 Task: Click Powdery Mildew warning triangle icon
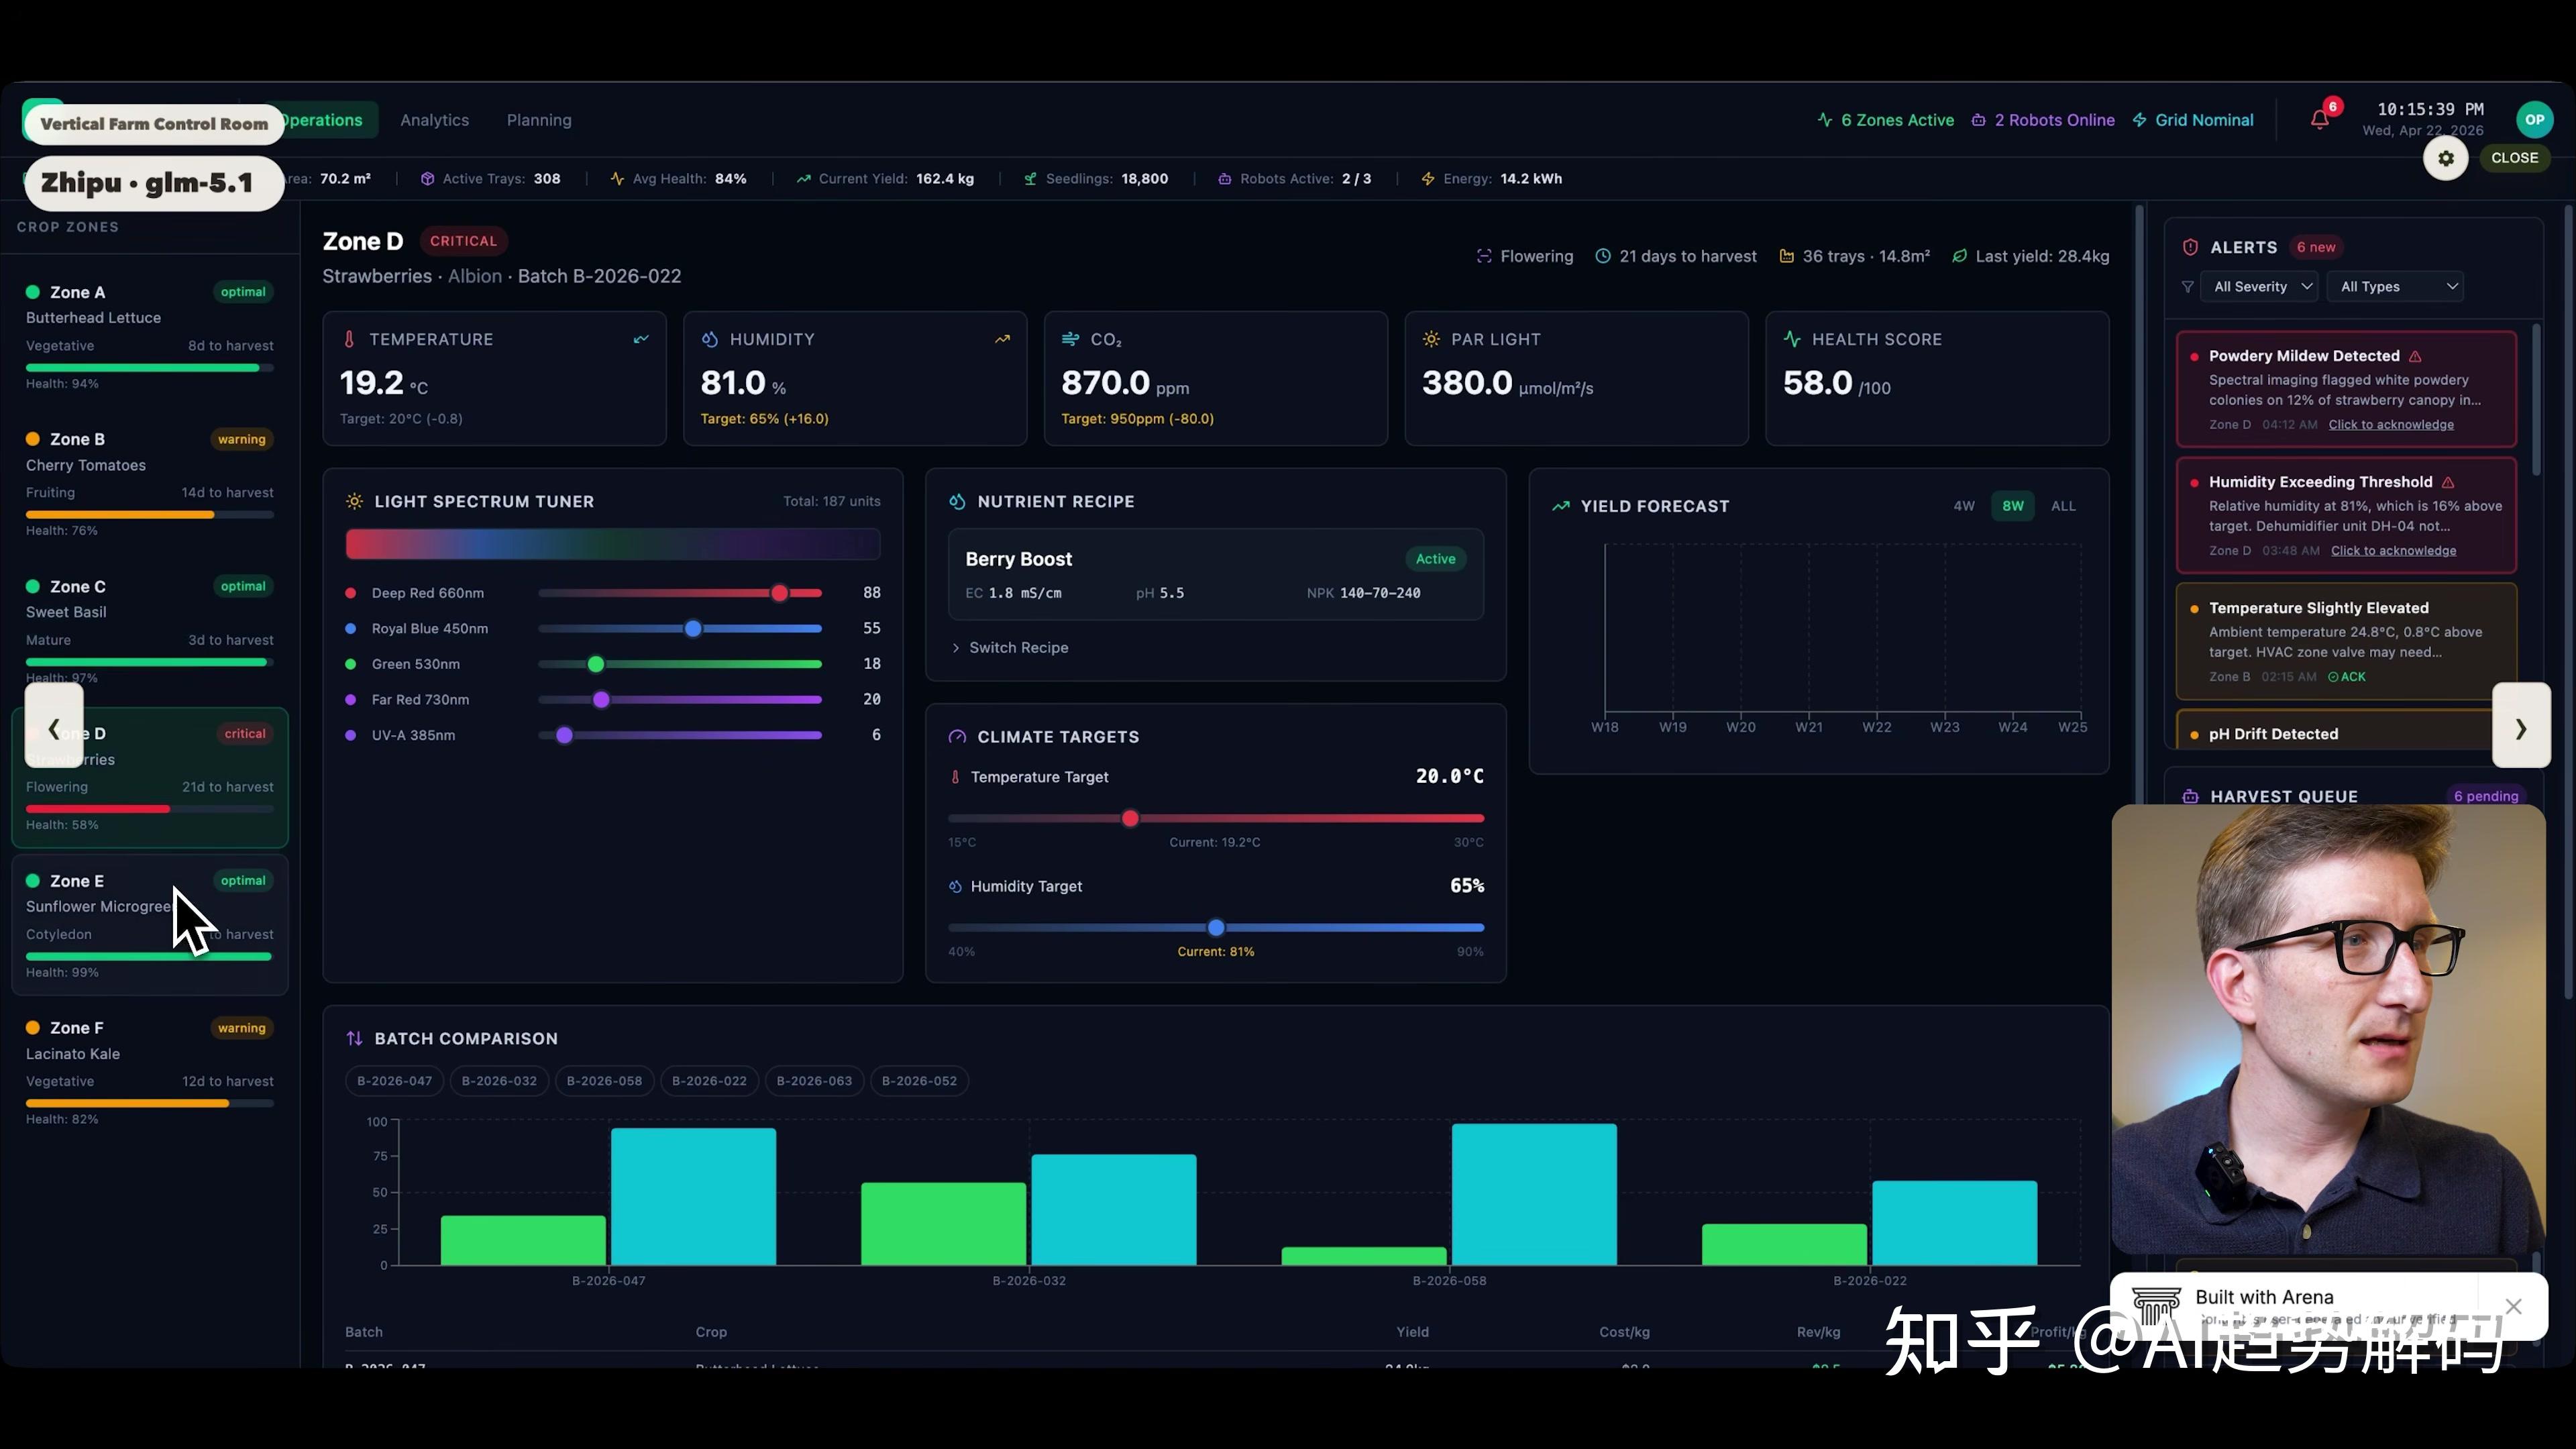pos(2415,356)
